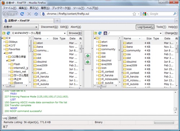Go up a folder in remote pane
180x131 pixels.
coord(95,33)
